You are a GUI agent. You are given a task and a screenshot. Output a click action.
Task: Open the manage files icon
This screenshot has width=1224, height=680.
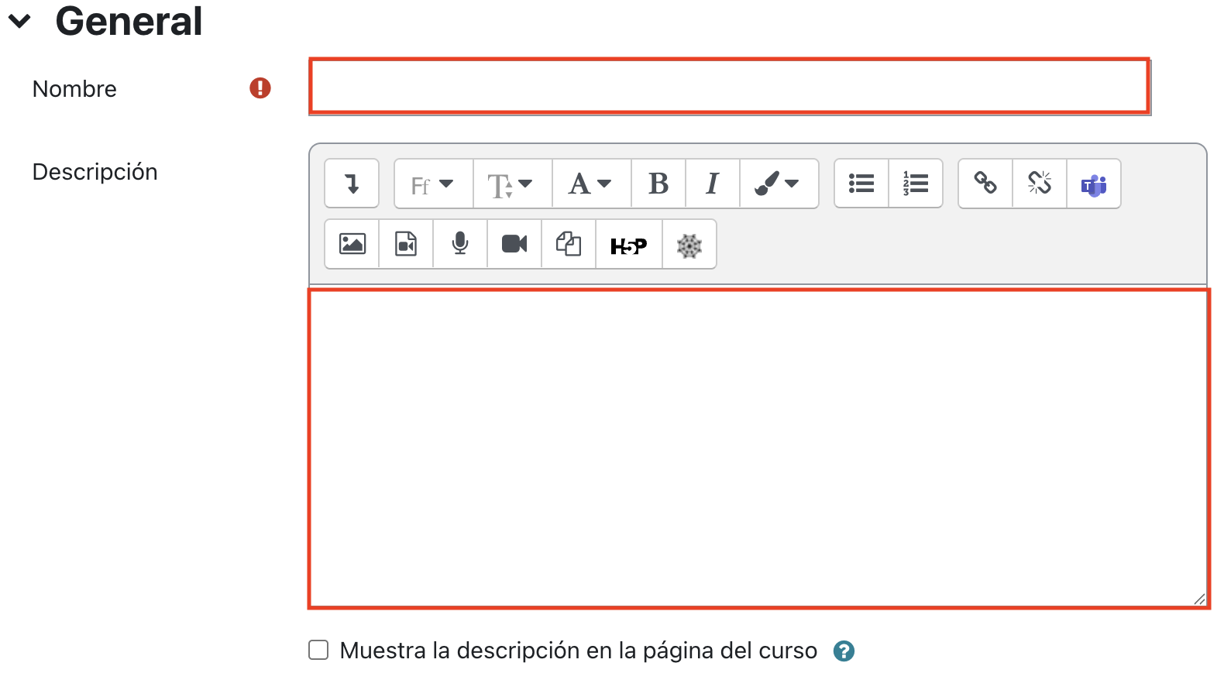[569, 244]
